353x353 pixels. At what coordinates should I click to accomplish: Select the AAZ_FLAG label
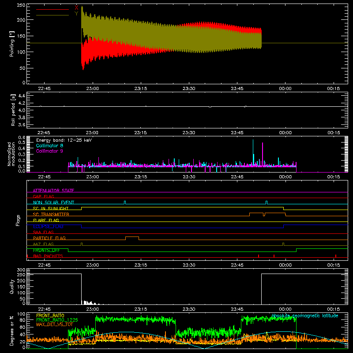(43, 244)
